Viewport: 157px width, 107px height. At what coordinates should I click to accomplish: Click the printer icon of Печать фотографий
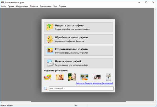(50, 63)
